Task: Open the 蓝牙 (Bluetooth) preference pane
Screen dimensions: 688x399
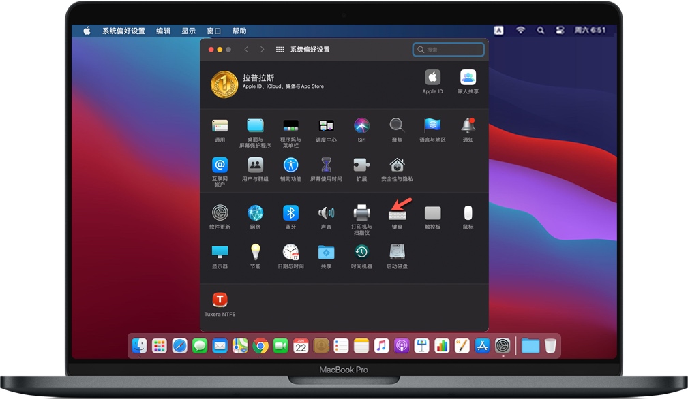Action: point(290,213)
